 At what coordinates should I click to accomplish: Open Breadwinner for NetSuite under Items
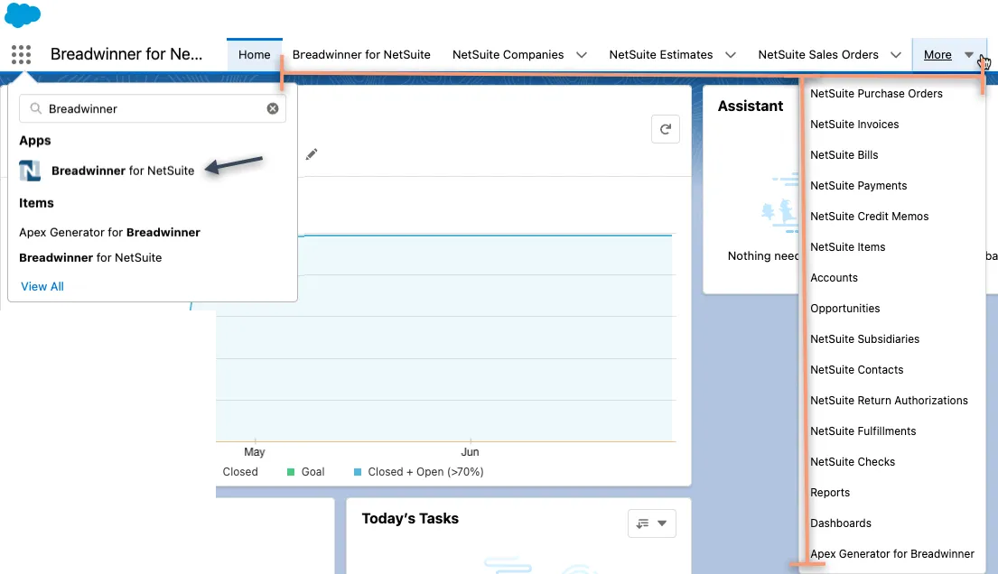[x=90, y=258]
